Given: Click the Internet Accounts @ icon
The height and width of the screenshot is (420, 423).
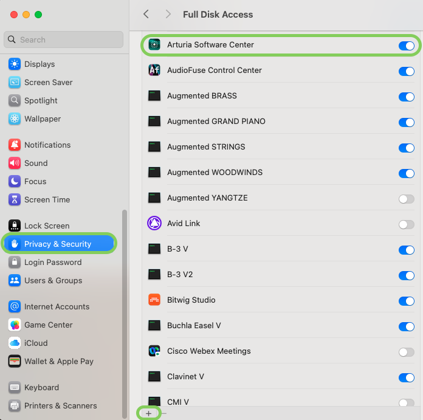Looking at the screenshot, I should [x=15, y=306].
